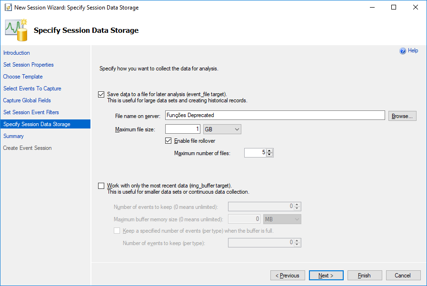This screenshot has height=286, width=427.
Task: Maximize the New Session Wizard window
Action: tap(394, 7)
